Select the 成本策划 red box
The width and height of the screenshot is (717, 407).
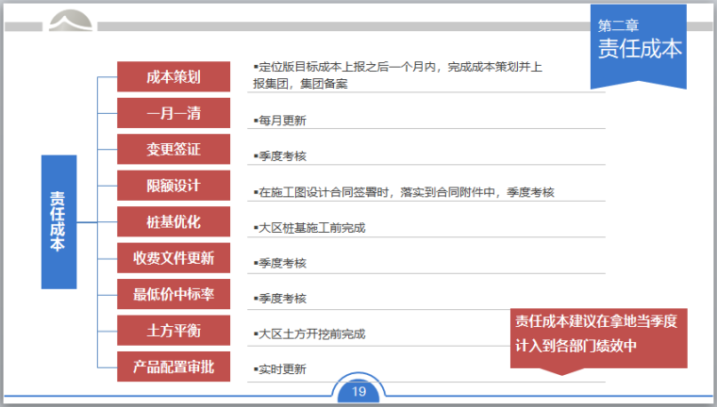[174, 76]
